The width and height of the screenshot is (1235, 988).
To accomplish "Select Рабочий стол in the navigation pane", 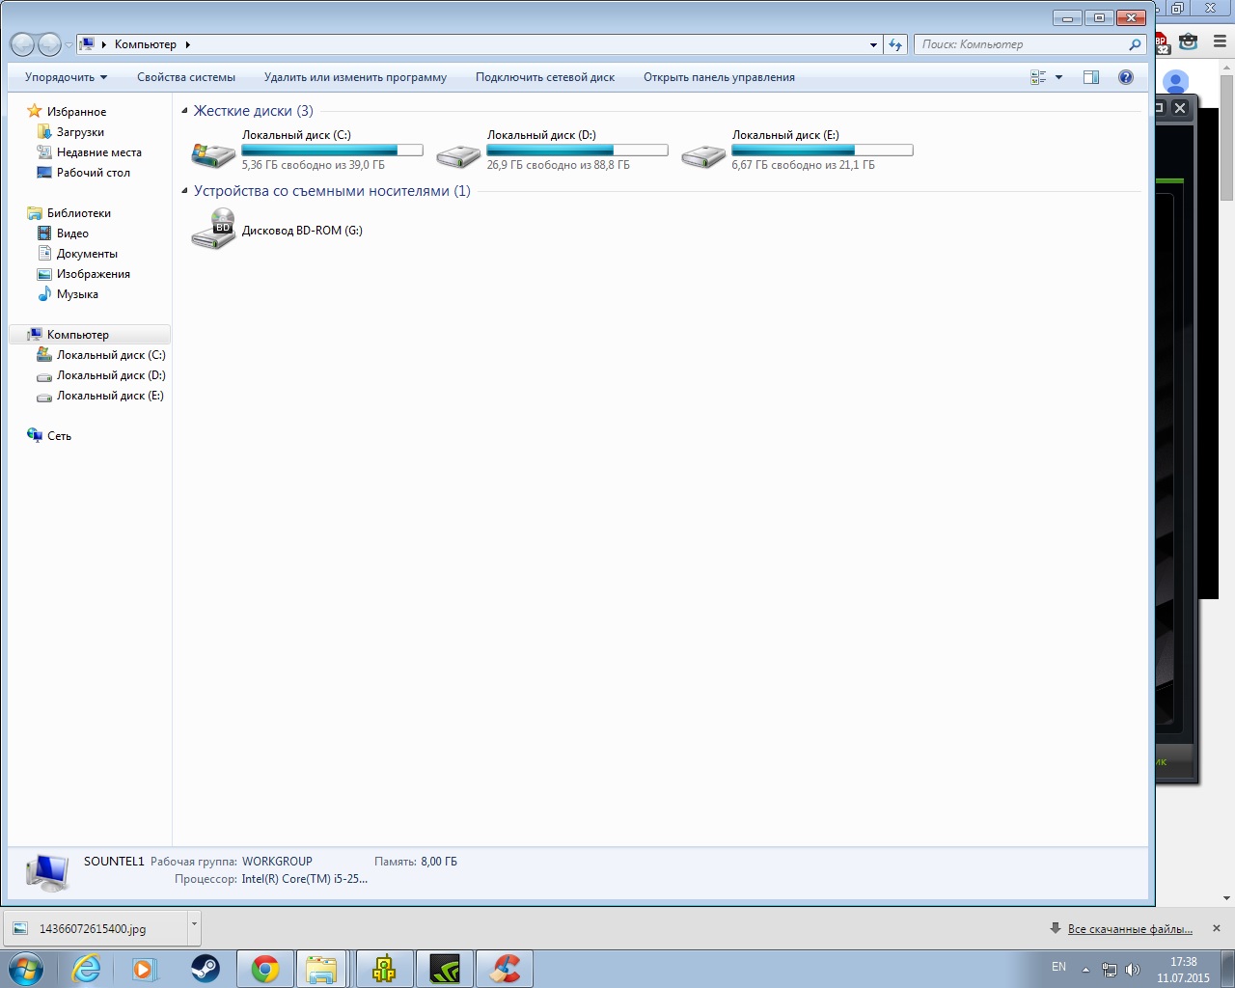I will click(93, 173).
